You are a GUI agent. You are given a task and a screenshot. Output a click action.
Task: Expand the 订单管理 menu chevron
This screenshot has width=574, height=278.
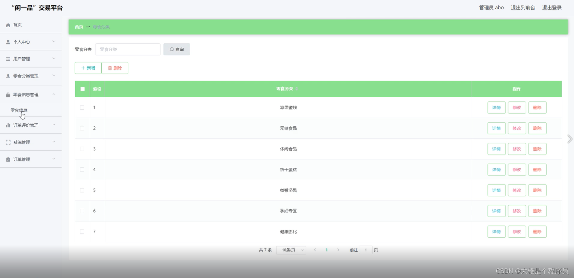point(54,159)
